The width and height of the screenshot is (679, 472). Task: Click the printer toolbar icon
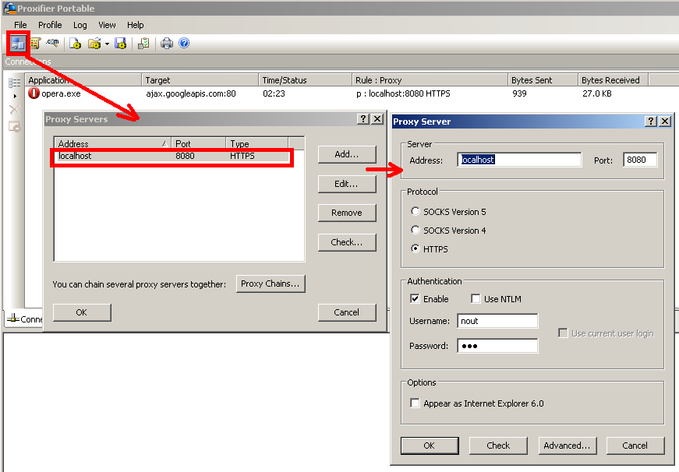(167, 44)
